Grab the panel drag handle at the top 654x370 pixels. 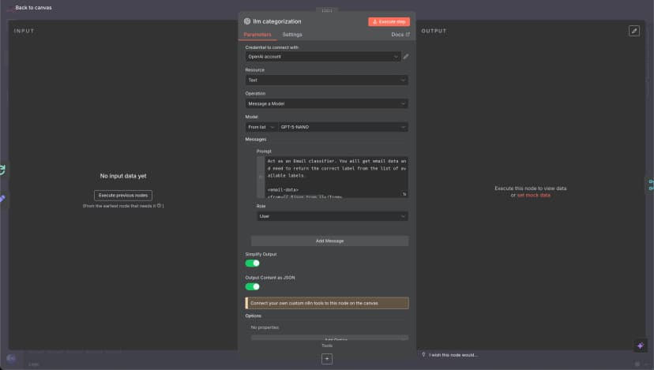click(x=327, y=10)
